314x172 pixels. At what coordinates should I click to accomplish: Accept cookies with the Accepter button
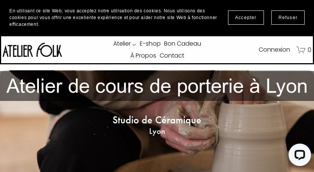click(x=246, y=18)
